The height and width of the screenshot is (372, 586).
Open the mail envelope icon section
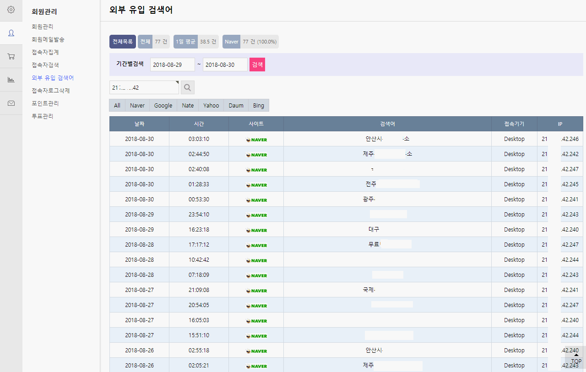point(11,103)
